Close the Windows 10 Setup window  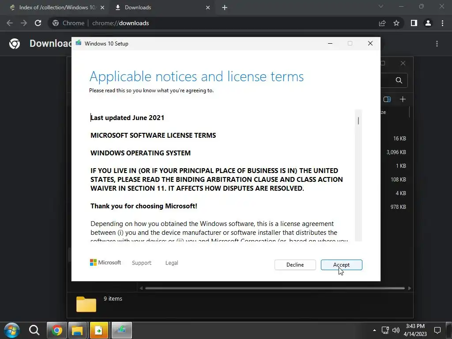tap(370, 44)
